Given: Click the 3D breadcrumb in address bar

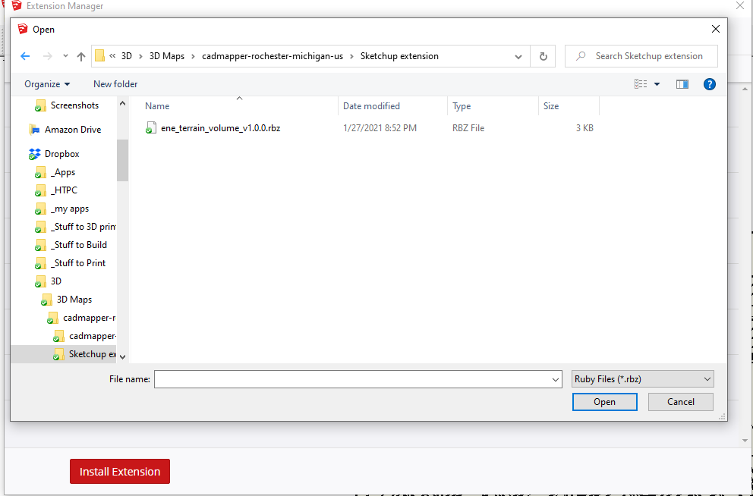Looking at the screenshot, I should point(126,56).
